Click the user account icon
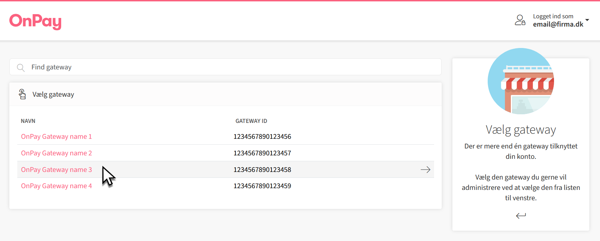Image resolution: width=600 pixels, height=241 pixels. [x=520, y=20]
